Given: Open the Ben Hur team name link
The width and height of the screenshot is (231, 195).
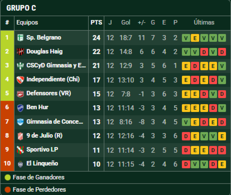Looking at the screenshot, I should (37, 107).
